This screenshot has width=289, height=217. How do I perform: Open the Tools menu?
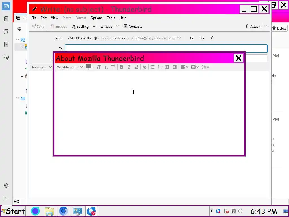(x=111, y=18)
